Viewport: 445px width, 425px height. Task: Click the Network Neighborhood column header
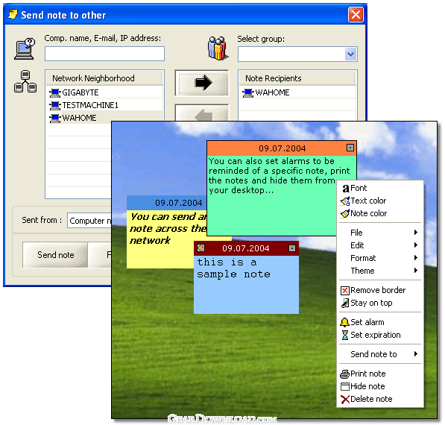[x=104, y=78]
